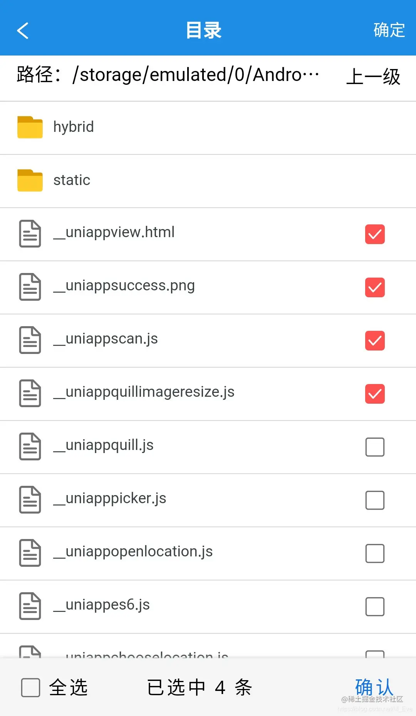Click file icon for _uniappes6.js

(x=30, y=606)
